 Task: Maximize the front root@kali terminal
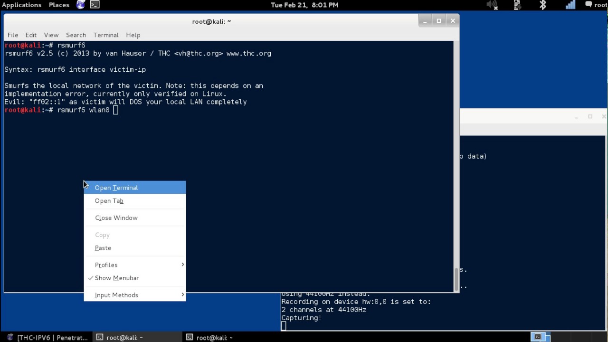click(439, 20)
